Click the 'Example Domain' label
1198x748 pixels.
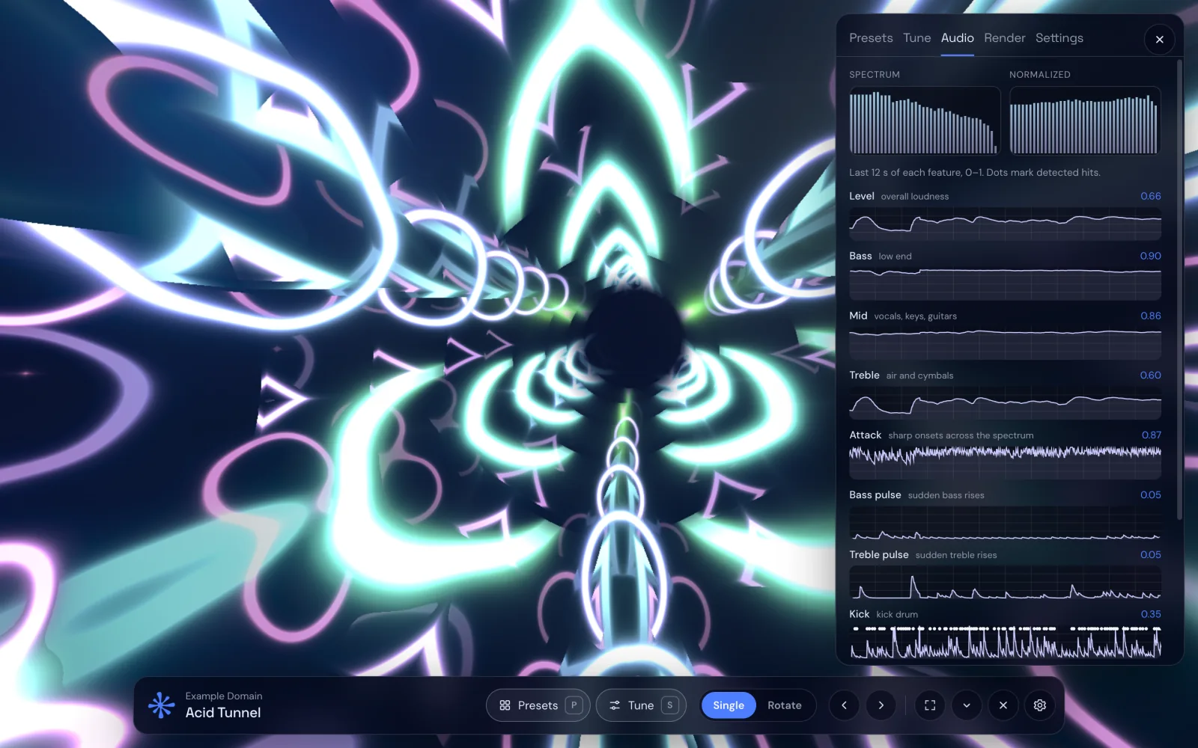(x=224, y=696)
